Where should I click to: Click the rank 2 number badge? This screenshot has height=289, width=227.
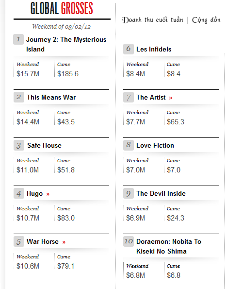click(x=19, y=97)
